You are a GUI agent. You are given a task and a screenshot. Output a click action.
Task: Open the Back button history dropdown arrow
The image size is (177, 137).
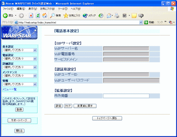(x=16, y=16)
